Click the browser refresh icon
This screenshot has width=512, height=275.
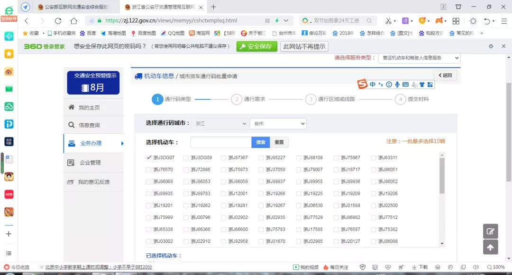tap(58, 21)
